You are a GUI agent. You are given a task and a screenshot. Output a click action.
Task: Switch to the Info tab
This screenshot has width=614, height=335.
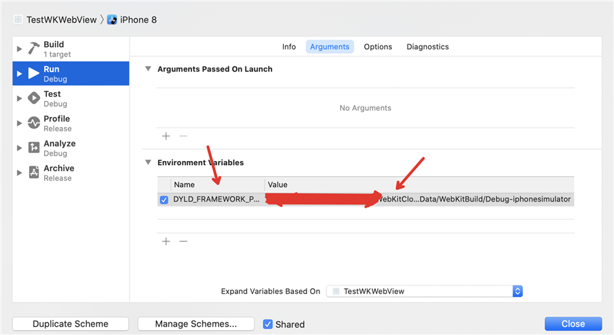point(289,47)
